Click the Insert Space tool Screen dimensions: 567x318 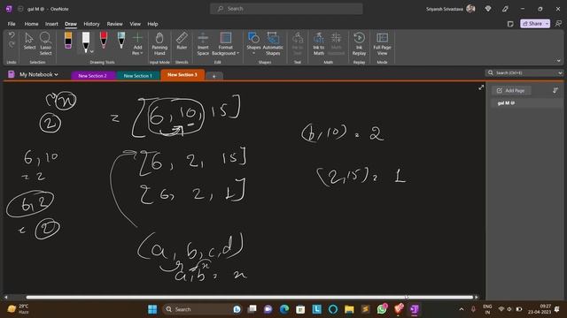203,43
